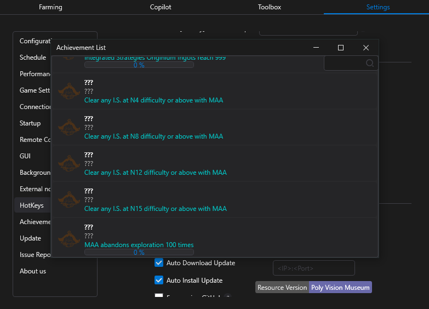Toggle Auto Install Update checkbox

point(159,281)
